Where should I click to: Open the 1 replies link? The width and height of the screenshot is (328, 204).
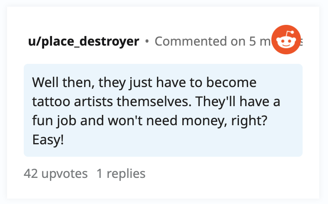pos(121,173)
